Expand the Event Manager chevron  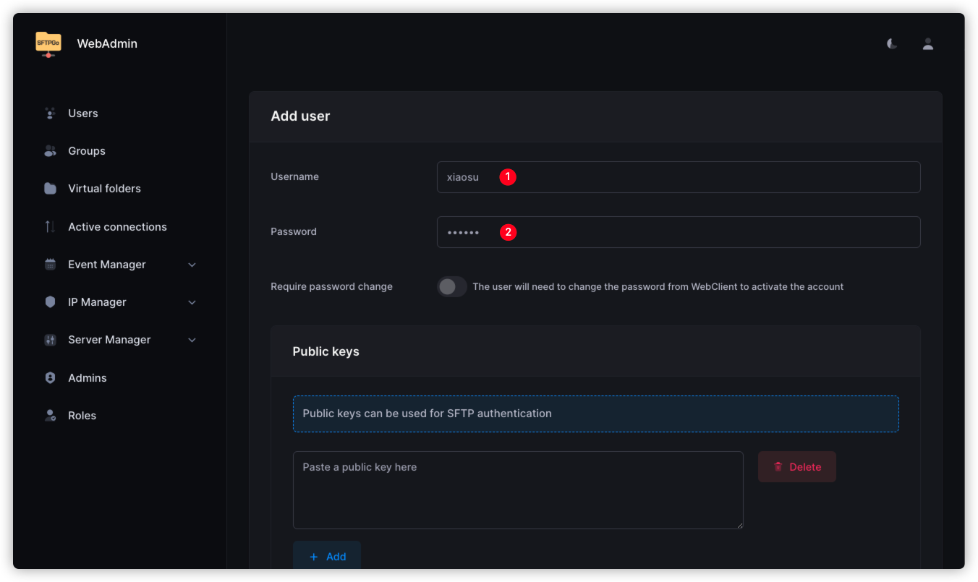click(x=192, y=265)
